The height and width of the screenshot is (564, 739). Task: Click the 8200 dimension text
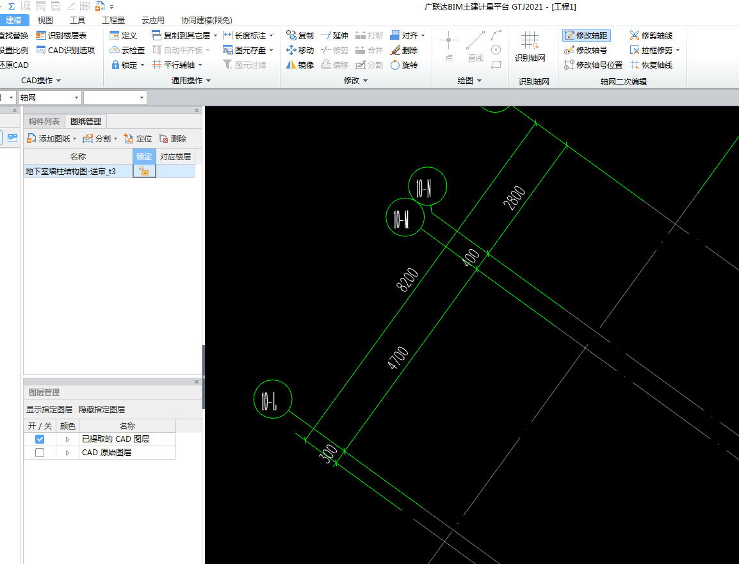(408, 280)
